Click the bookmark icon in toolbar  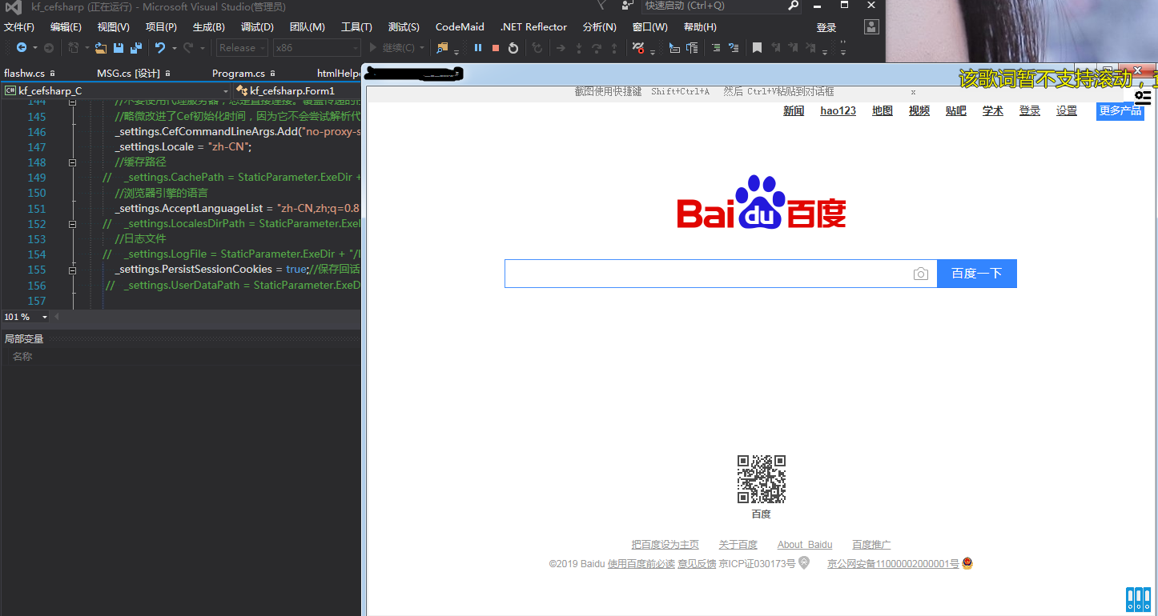coord(757,48)
